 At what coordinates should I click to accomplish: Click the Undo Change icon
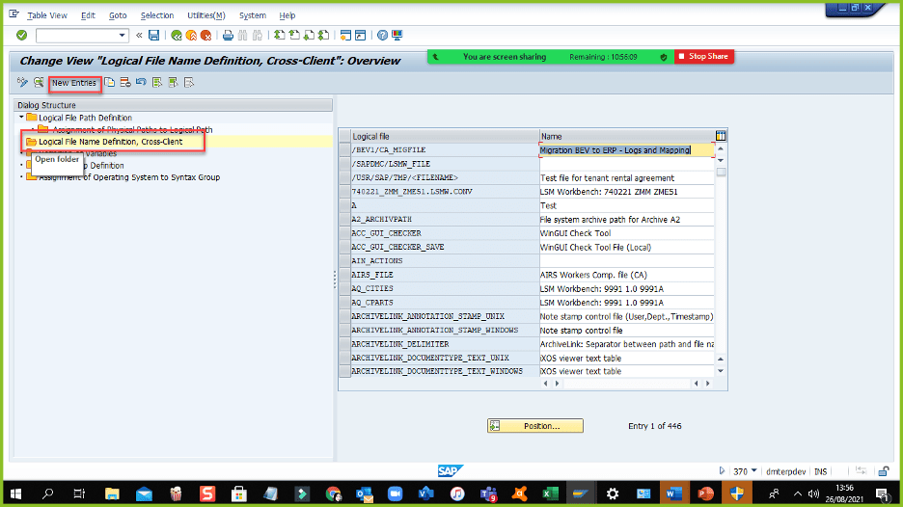tap(141, 83)
